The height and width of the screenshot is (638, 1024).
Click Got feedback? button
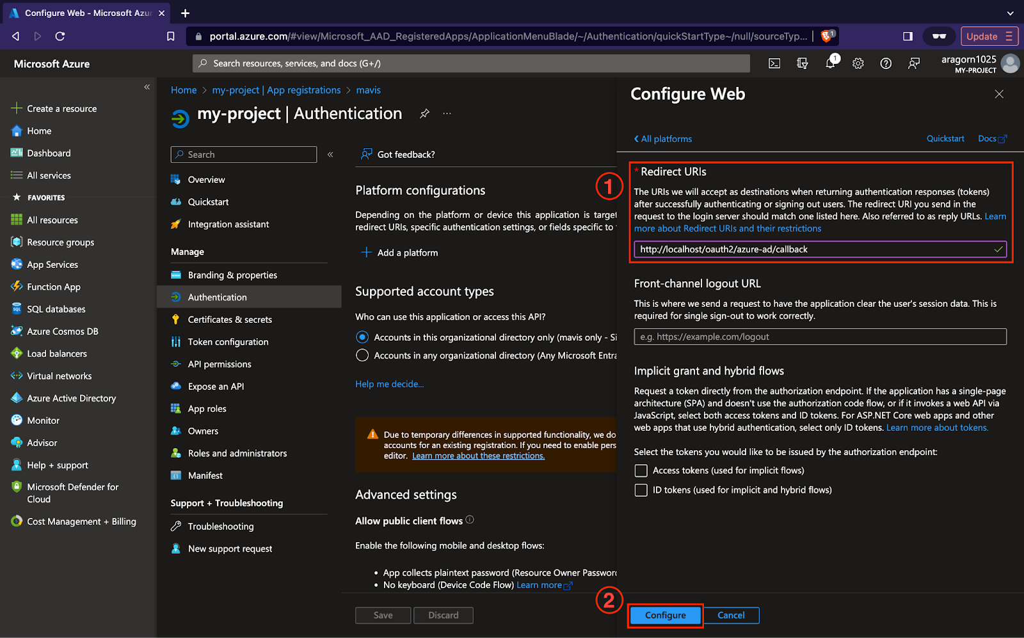coord(398,155)
